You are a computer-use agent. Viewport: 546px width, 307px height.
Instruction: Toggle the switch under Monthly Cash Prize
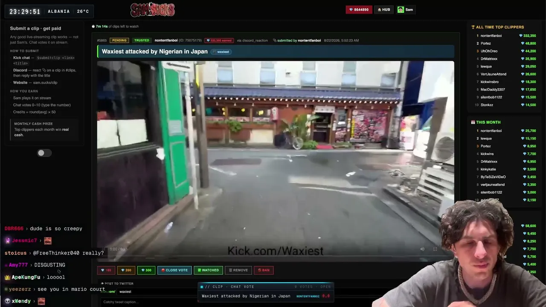44,153
